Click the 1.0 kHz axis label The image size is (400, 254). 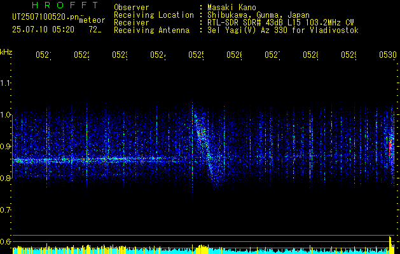5,115
